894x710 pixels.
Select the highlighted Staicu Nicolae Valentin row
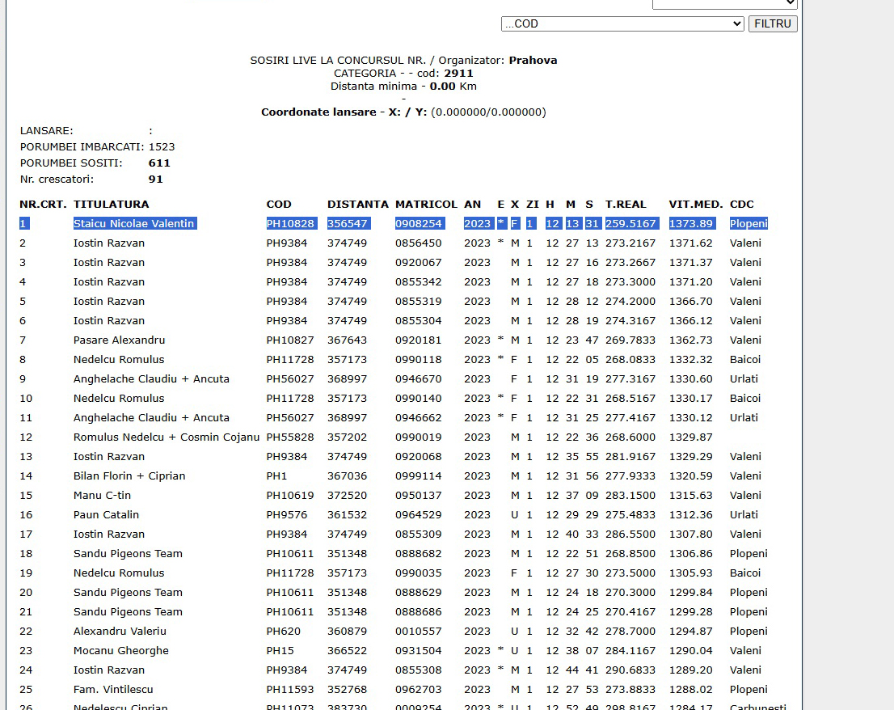pos(134,223)
